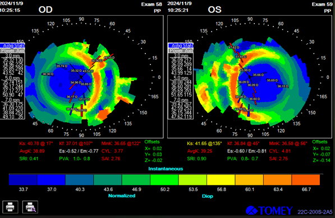
Task: Click the 36.15 D marker on OS map
Action: tap(283, 86)
